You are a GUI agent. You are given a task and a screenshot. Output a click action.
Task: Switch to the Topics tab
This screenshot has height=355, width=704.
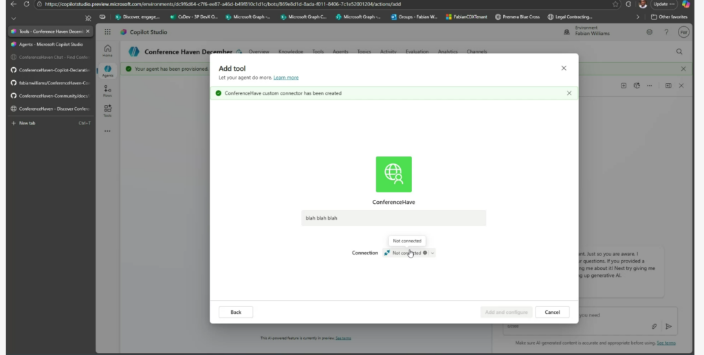[364, 51]
